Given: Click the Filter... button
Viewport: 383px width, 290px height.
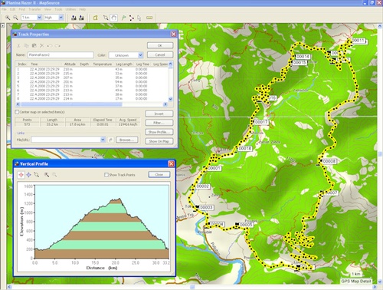Looking at the screenshot, I should pos(159,123).
